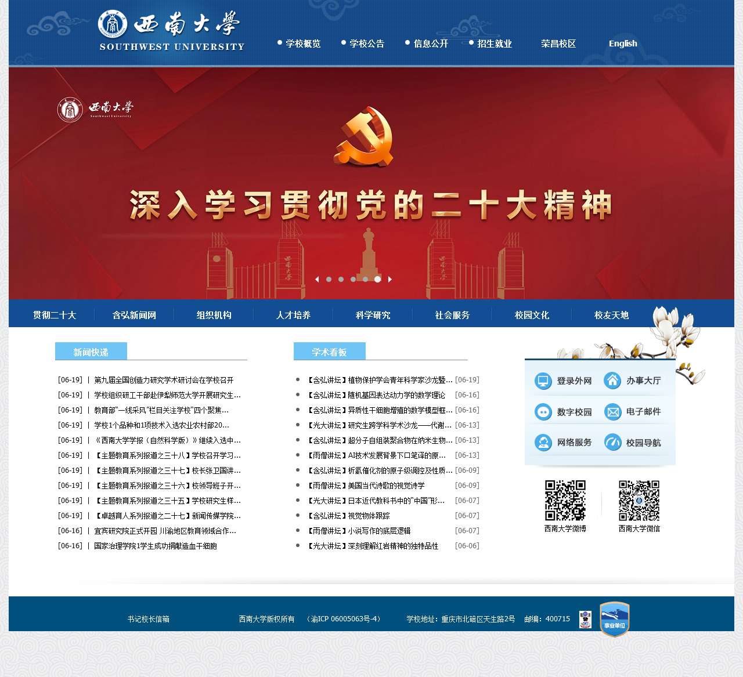Select the fourth banner slide dot
The height and width of the screenshot is (677, 743).
click(x=366, y=279)
